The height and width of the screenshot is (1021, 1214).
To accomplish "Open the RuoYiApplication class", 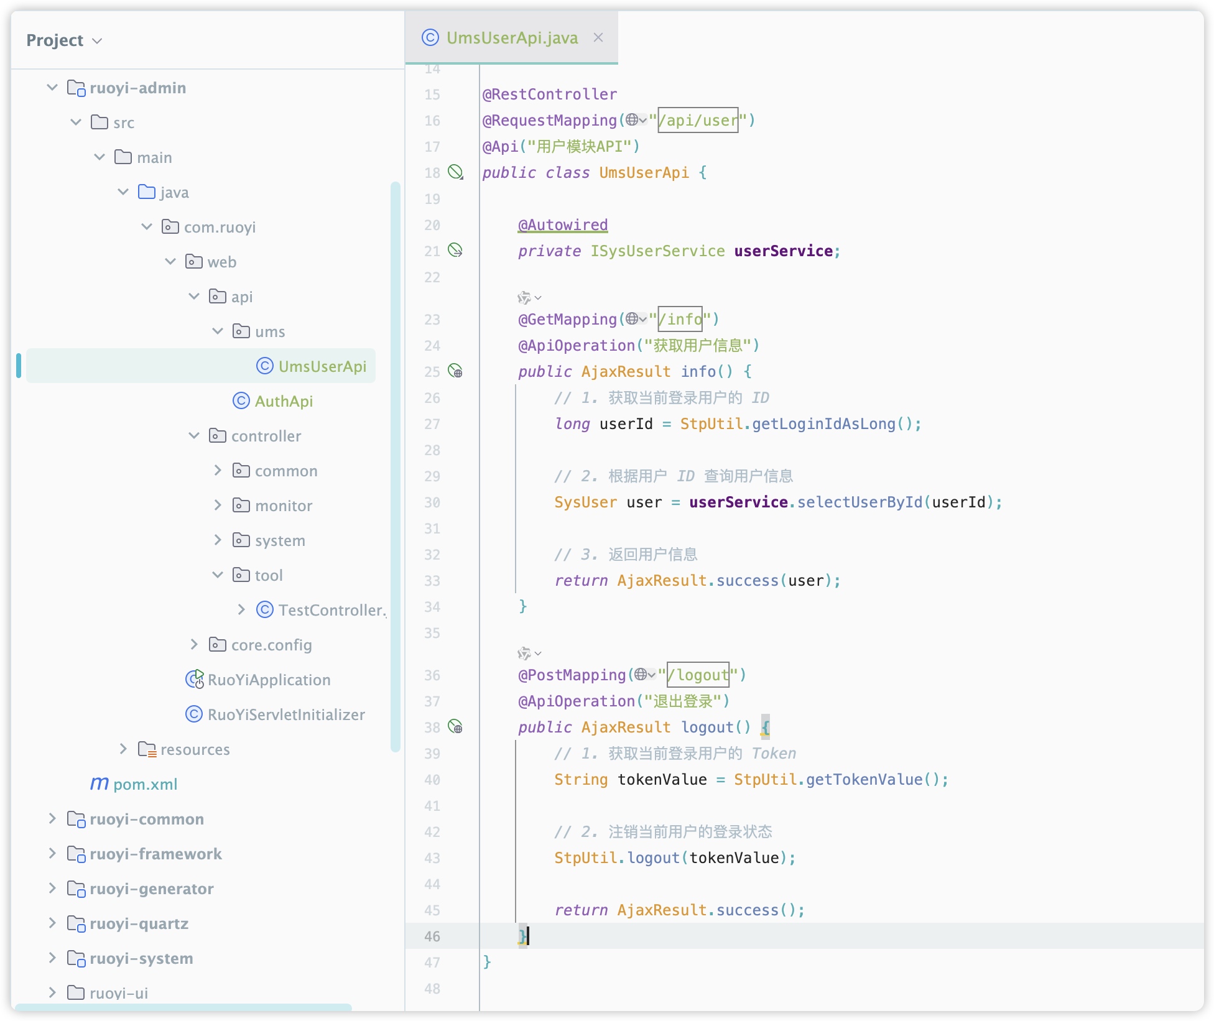I will click(x=269, y=680).
